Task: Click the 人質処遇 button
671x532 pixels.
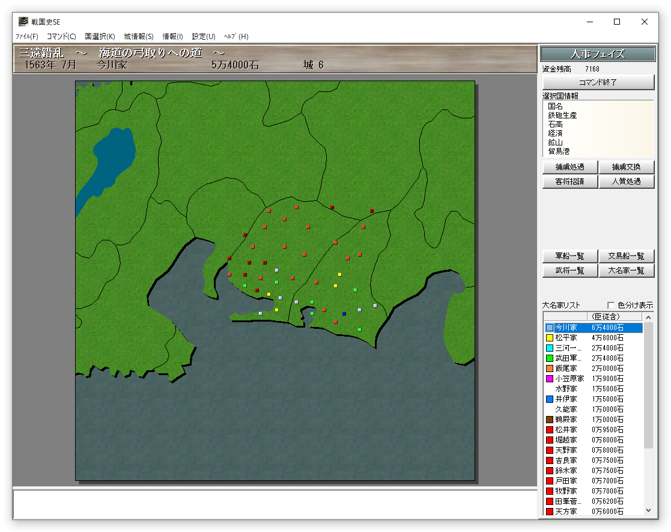Action: (x=626, y=181)
